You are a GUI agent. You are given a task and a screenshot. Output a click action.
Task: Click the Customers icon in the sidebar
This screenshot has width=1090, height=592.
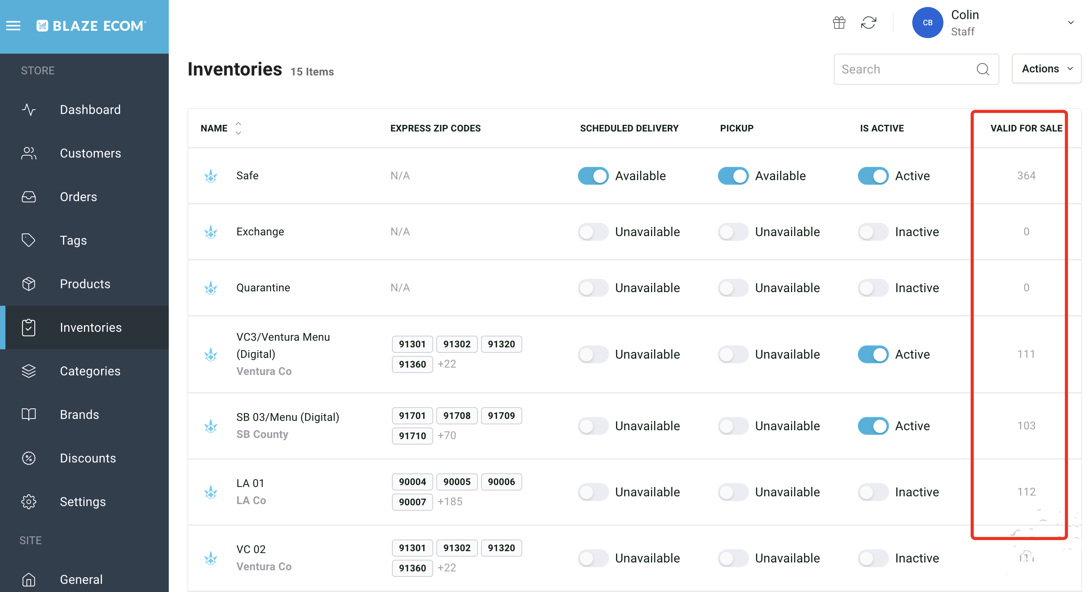pos(28,153)
